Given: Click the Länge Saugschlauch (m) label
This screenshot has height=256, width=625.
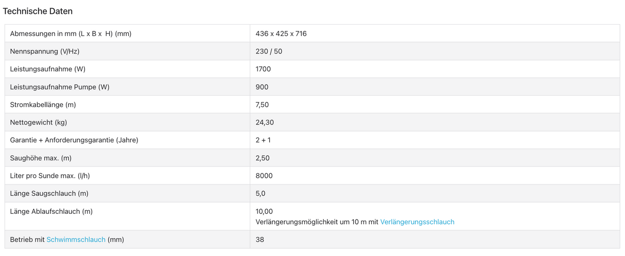Looking at the screenshot, I should point(50,193).
